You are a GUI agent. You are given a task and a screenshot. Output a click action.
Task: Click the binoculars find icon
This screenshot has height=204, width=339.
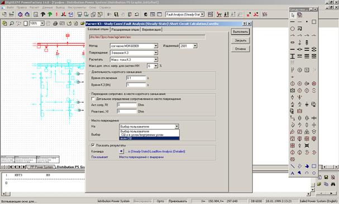pyautogui.click(x=333, y=184)
